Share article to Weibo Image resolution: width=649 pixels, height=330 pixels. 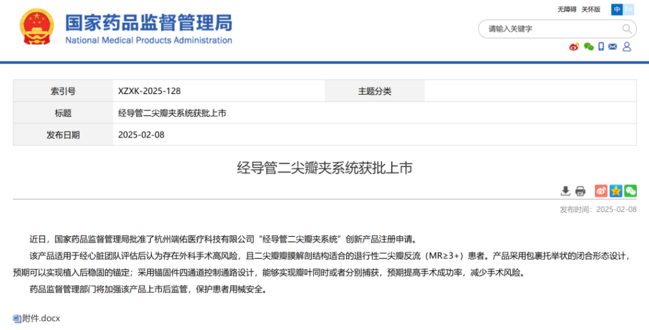pyautogui.click(x=601, y=191)
